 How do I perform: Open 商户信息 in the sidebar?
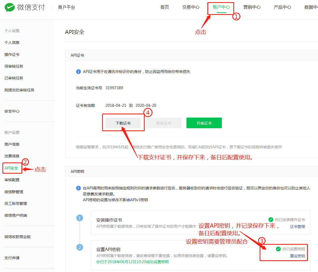(12, 144)
